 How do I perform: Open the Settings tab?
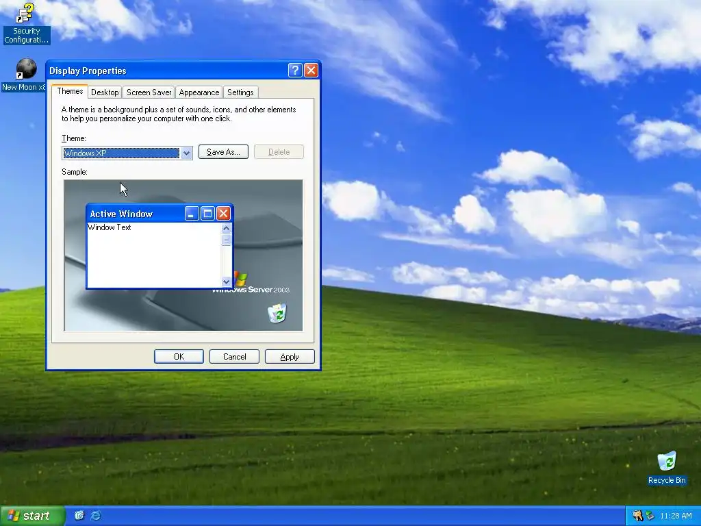tap(240, 92)
